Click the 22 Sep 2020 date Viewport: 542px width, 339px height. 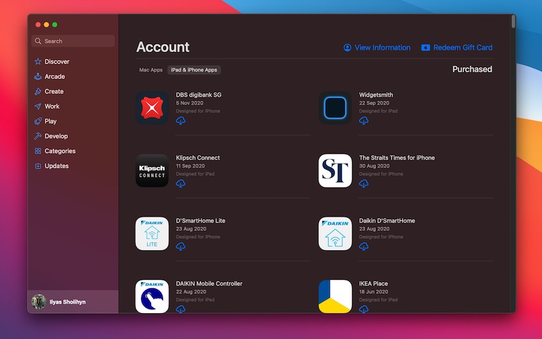[374, 103]
